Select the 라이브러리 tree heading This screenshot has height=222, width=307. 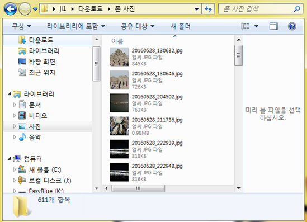pos(39,94)
